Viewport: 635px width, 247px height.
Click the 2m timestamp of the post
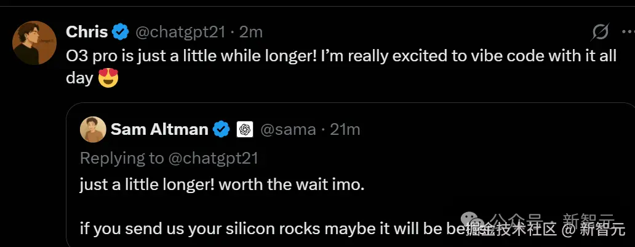tap(251, 32)
